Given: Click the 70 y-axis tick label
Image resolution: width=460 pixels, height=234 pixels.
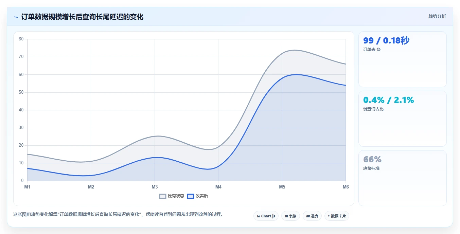Looking at the screenshot, I should (21, 57).
